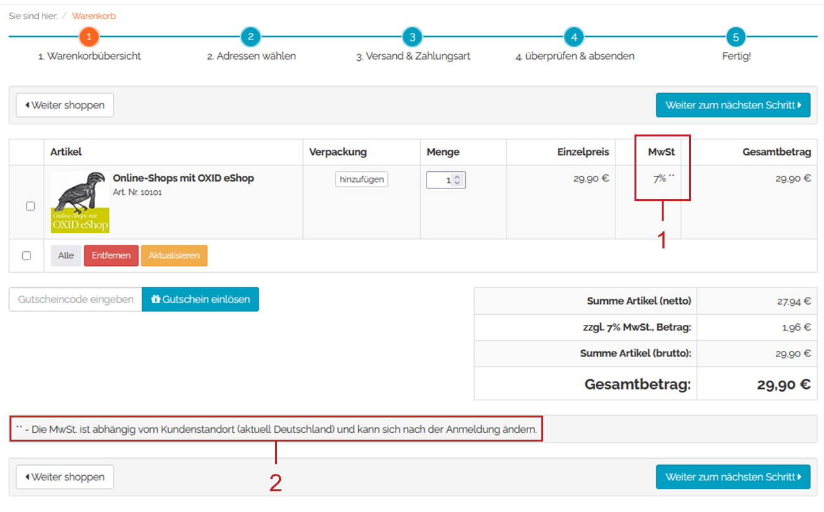Redeem voucher with Gutschein einlösen button
The image size is (824, 512).
pyautogui.click(x=200, y=299)
